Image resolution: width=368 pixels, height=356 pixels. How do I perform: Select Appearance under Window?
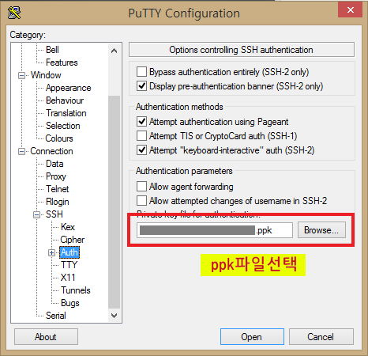tap(68, 88)
